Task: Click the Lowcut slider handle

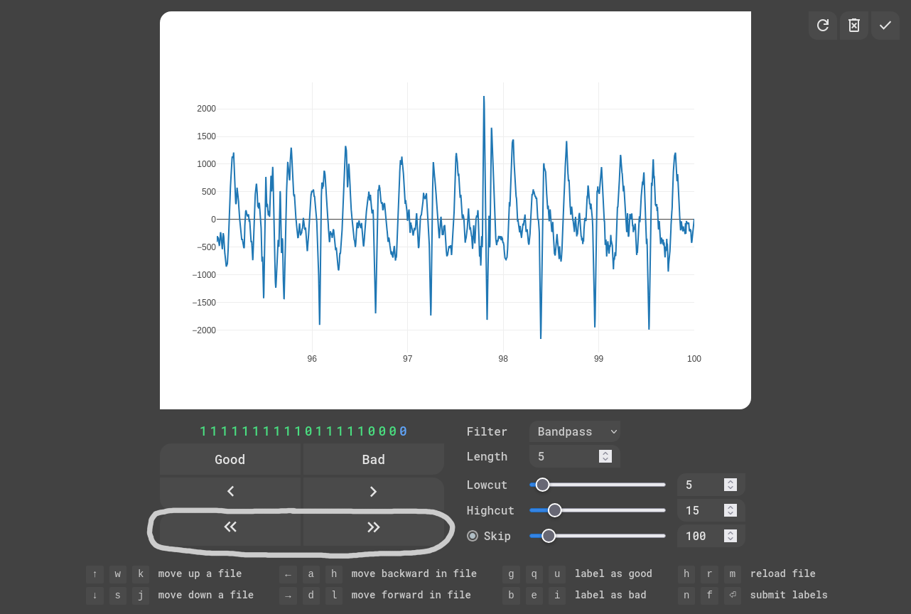Action: [x=543, y=485]
